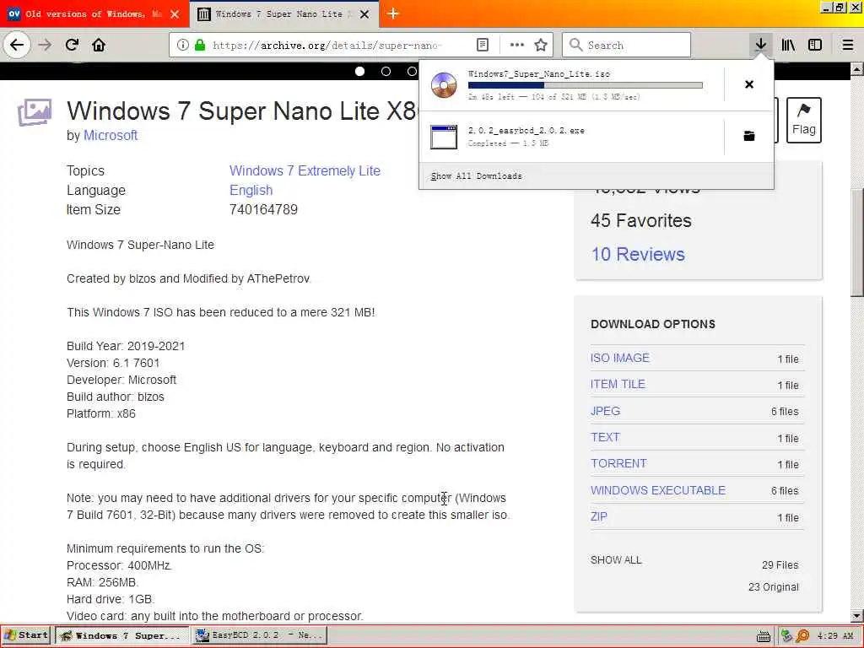Open the browser home page
This screenshot has width=864, height=648.
click(99, 45)
